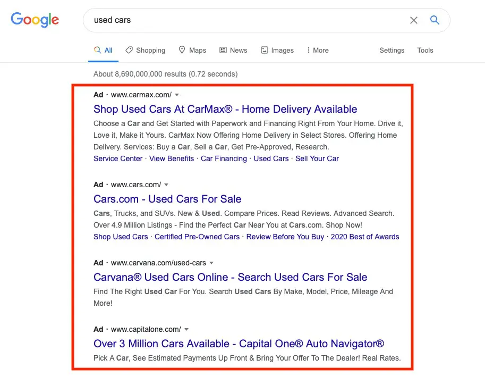Expand the carmax.com ad disclosure arrow

coord(176,95)
